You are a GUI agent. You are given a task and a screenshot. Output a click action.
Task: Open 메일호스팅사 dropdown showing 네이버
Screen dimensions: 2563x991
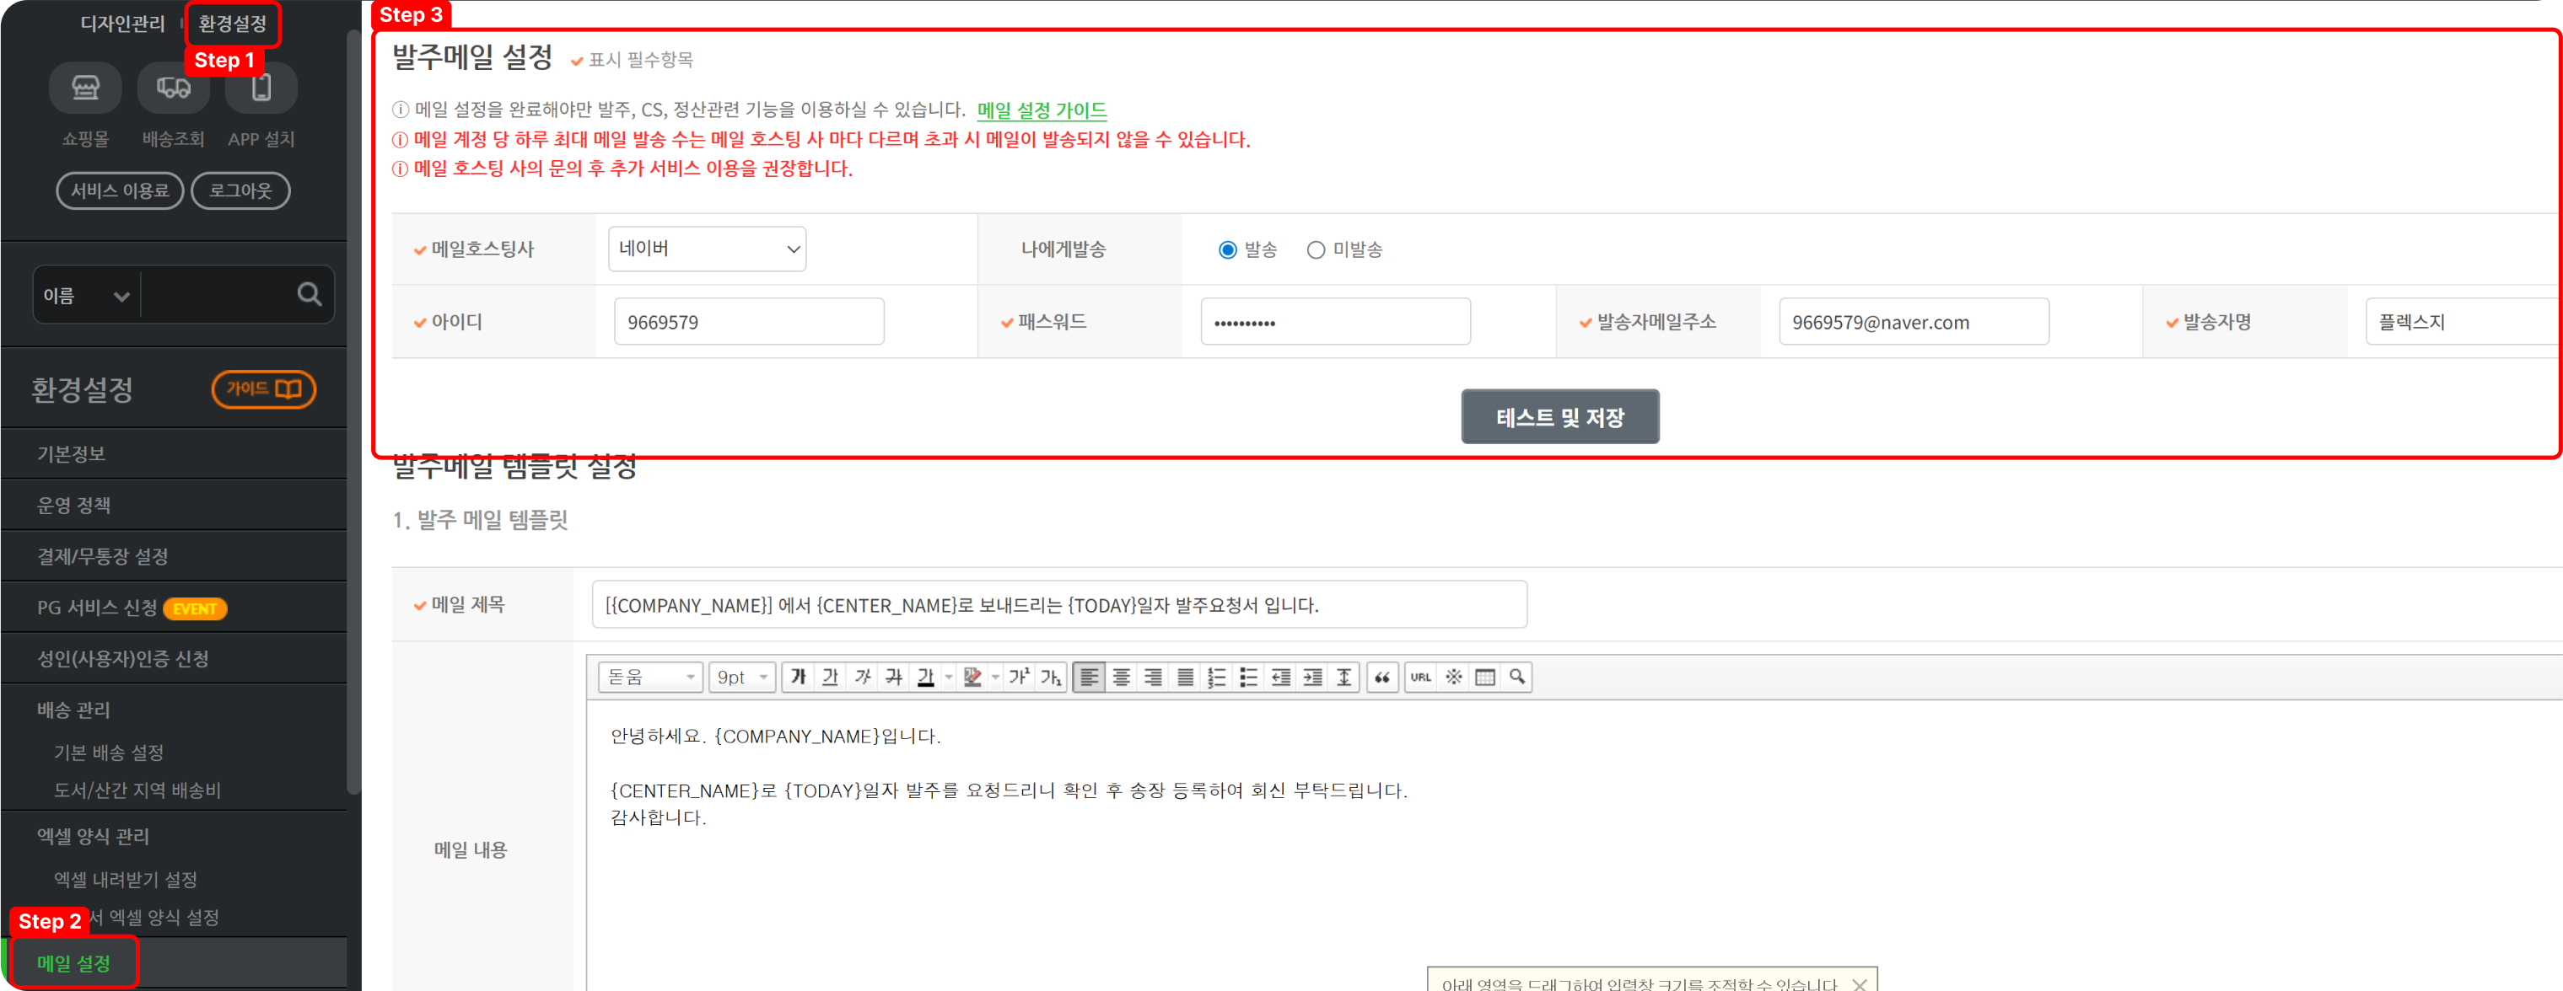(x=708, y=249)
